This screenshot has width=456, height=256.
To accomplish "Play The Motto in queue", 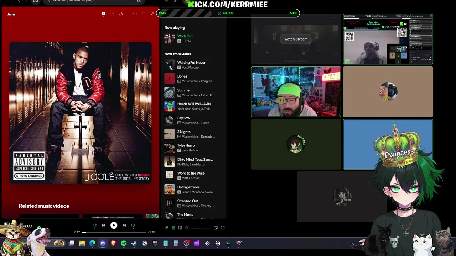I will coord(185,215).
